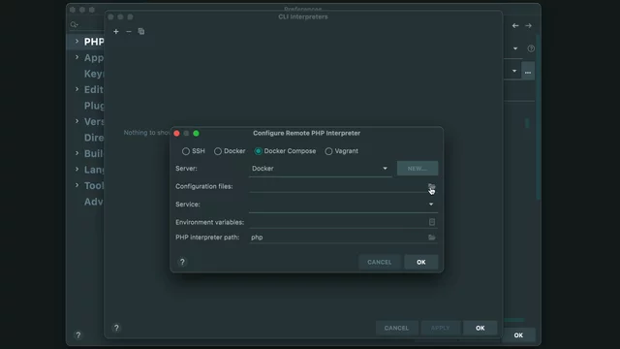The image size is (620, 349).
Task: Click Cancel in CLI Interpreters dialog
Action: (396, 328)
